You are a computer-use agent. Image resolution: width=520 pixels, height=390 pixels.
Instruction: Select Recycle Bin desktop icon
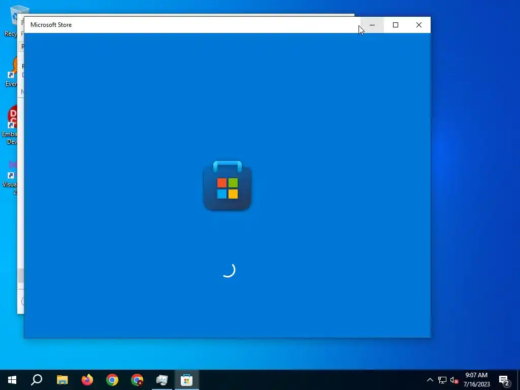12,20
